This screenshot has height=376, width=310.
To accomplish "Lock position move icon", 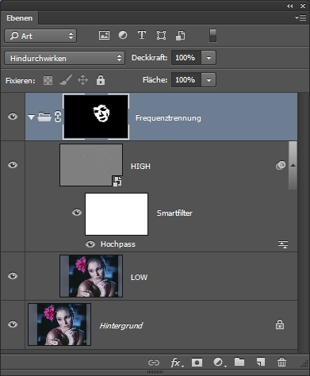I will [82, 80].
